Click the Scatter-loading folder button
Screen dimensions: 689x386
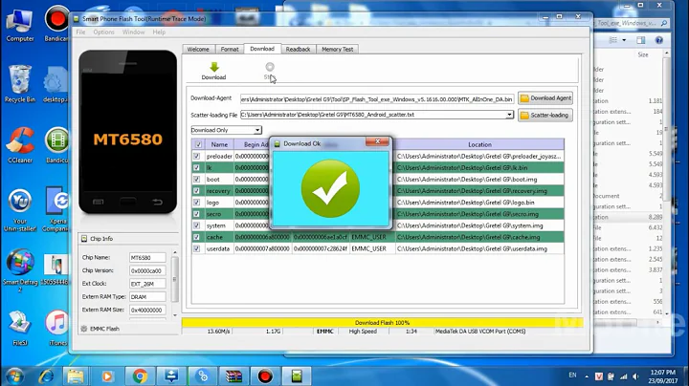[x=545, y=116]
